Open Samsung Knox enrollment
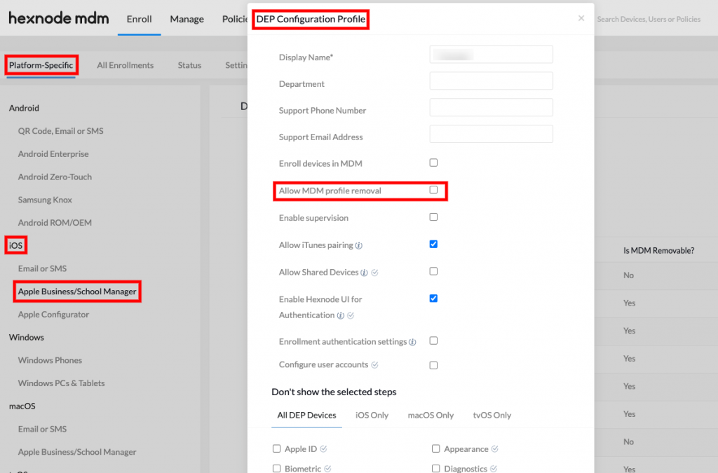The width and height of the screenshot is (718, 473). [45, 200]
